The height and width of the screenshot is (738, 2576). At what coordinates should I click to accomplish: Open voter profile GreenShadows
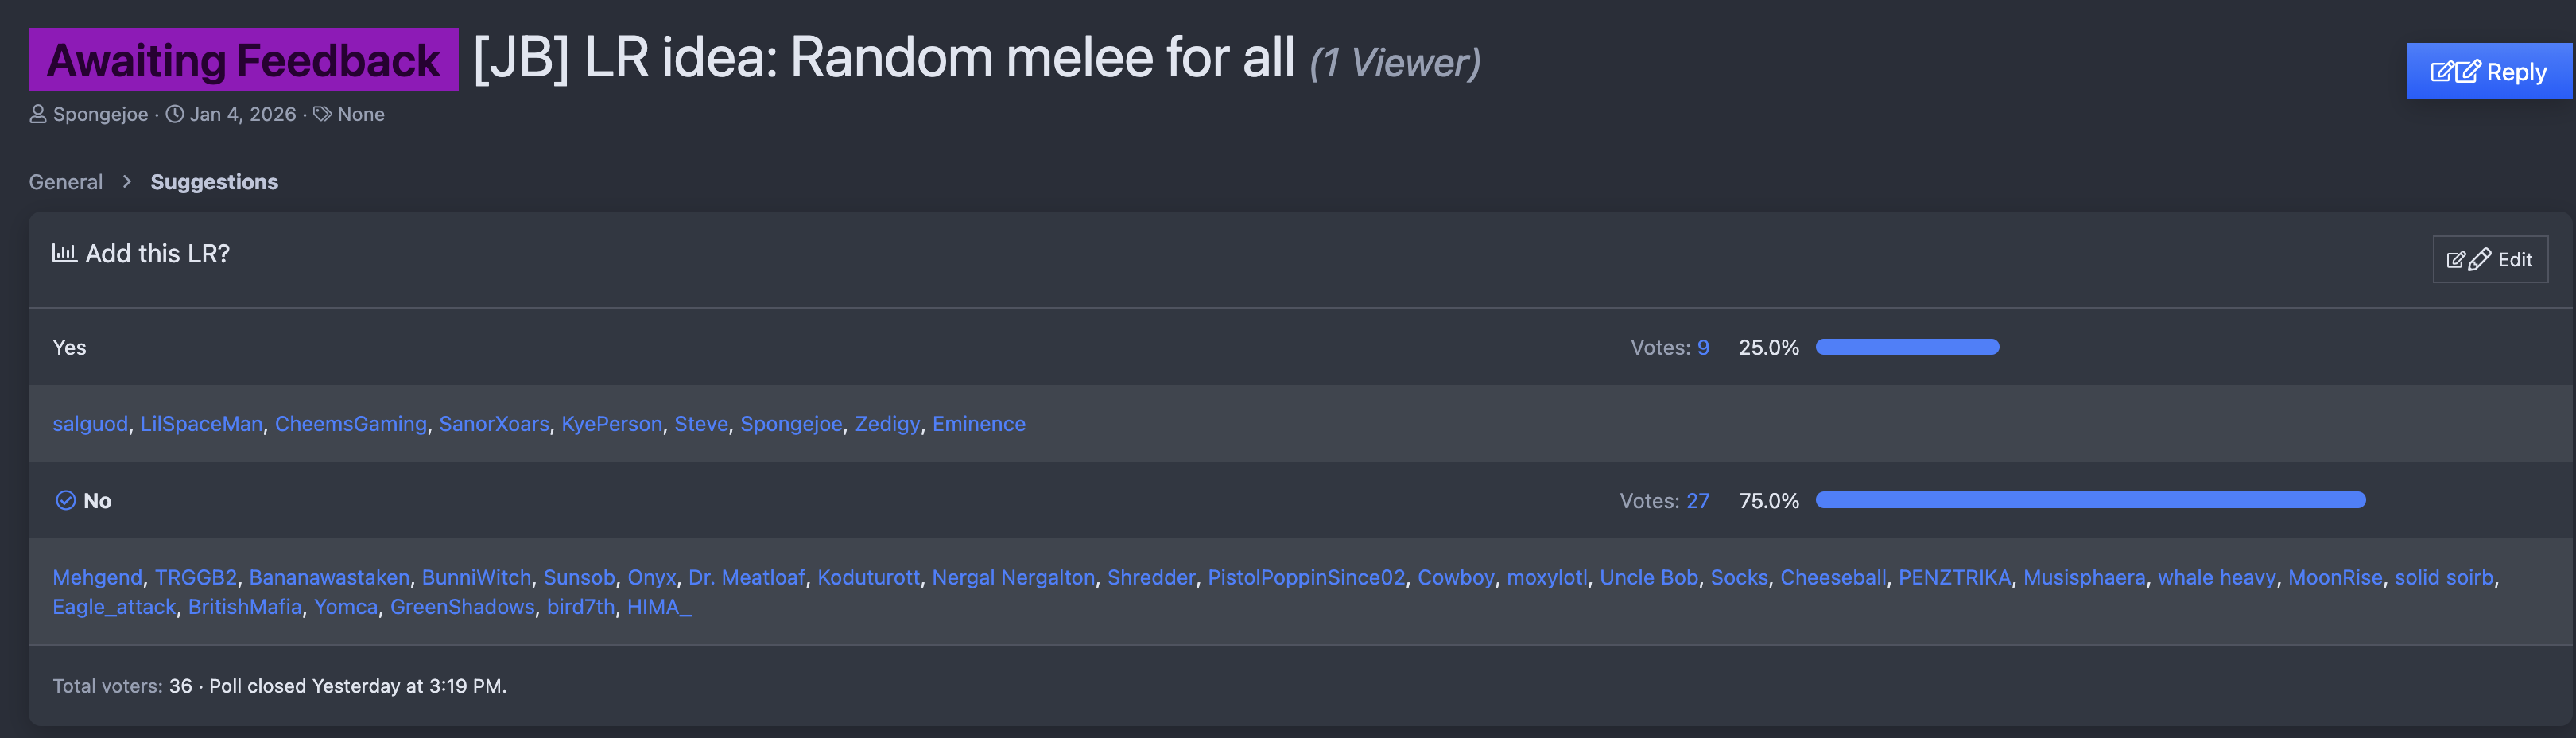pos(462,607)
